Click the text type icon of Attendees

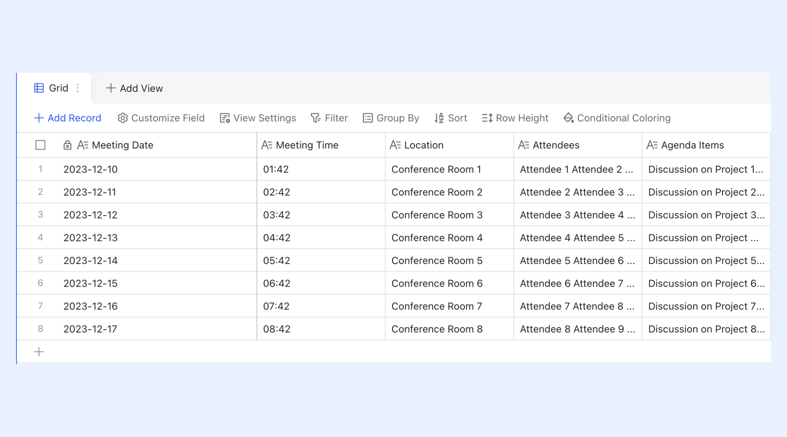coord(524,145)
